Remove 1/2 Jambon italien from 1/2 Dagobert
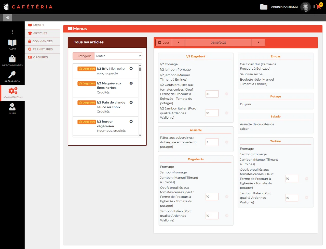Image resolution: width=326 pixels, height=249 pixels. tap(227, 113)
